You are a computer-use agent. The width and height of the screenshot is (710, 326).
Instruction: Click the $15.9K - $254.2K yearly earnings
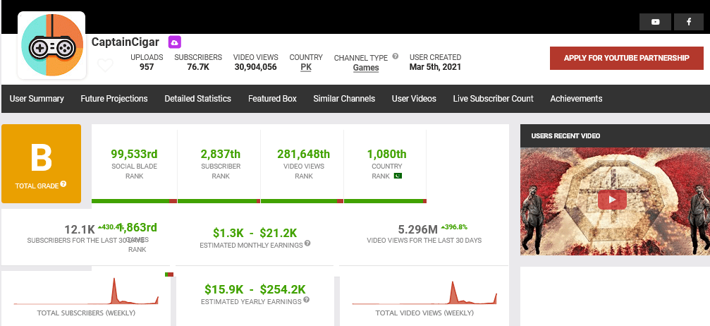click(255, 289)
